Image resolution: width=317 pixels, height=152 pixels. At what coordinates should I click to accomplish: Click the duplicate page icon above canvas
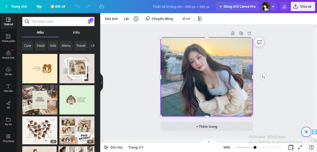(x=241, y=33)
